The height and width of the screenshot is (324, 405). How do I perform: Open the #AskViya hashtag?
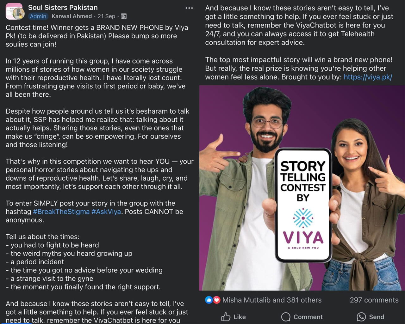(x=106, y=212)
